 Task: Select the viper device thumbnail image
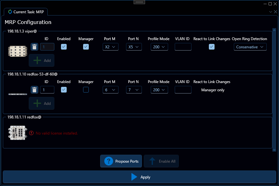click(x=17, y=51)
